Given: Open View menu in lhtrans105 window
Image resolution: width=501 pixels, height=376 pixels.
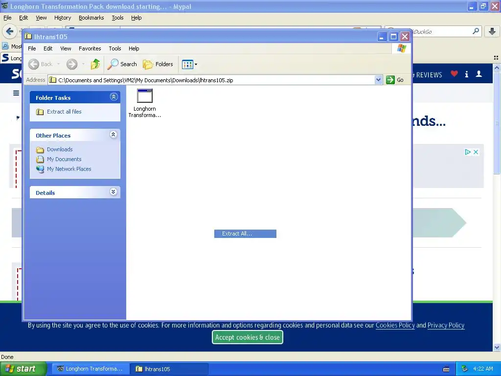Looking at the screenshot, I should coord(66,48).
